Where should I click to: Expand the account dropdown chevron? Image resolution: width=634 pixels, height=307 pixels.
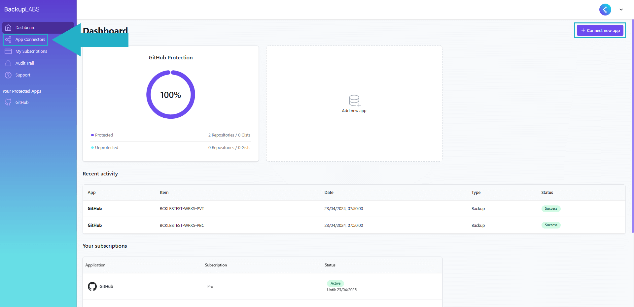click(621, 10)
